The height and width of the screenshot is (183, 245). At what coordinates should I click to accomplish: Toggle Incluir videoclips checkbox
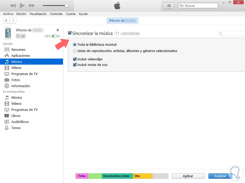pos(75,59)
